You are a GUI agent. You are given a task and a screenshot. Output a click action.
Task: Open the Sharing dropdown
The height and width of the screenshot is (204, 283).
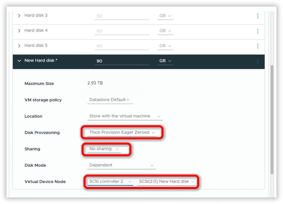104,149
